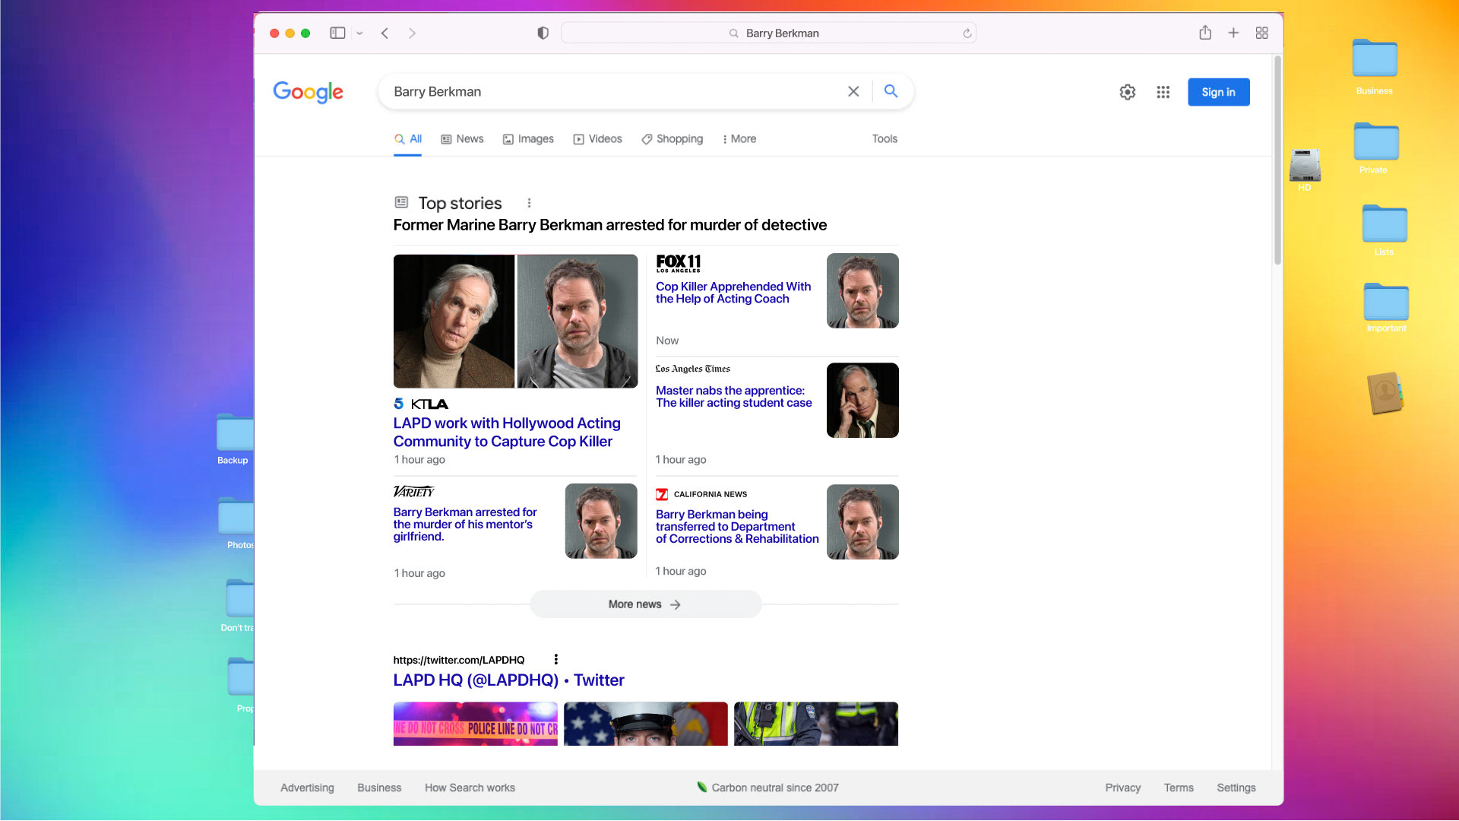
Task: Click the Safari sidebar toggle icon
Action: (x=337, y=33)
